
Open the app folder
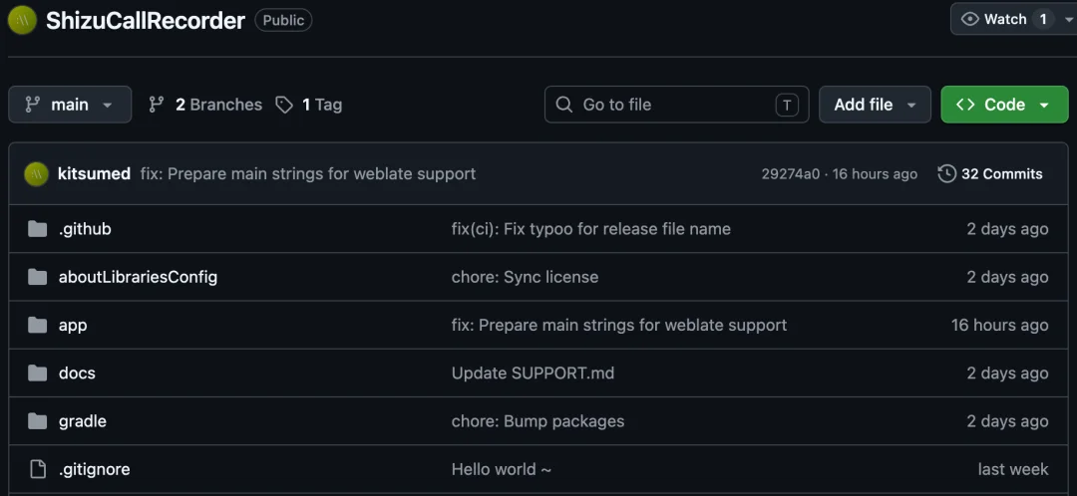pos(73,326)
